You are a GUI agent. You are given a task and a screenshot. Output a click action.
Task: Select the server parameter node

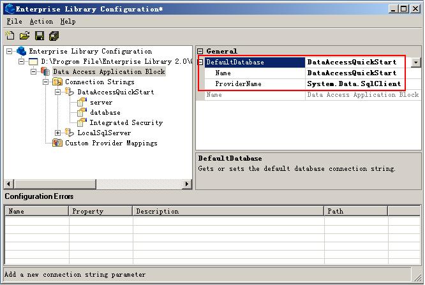click(101, 103)
